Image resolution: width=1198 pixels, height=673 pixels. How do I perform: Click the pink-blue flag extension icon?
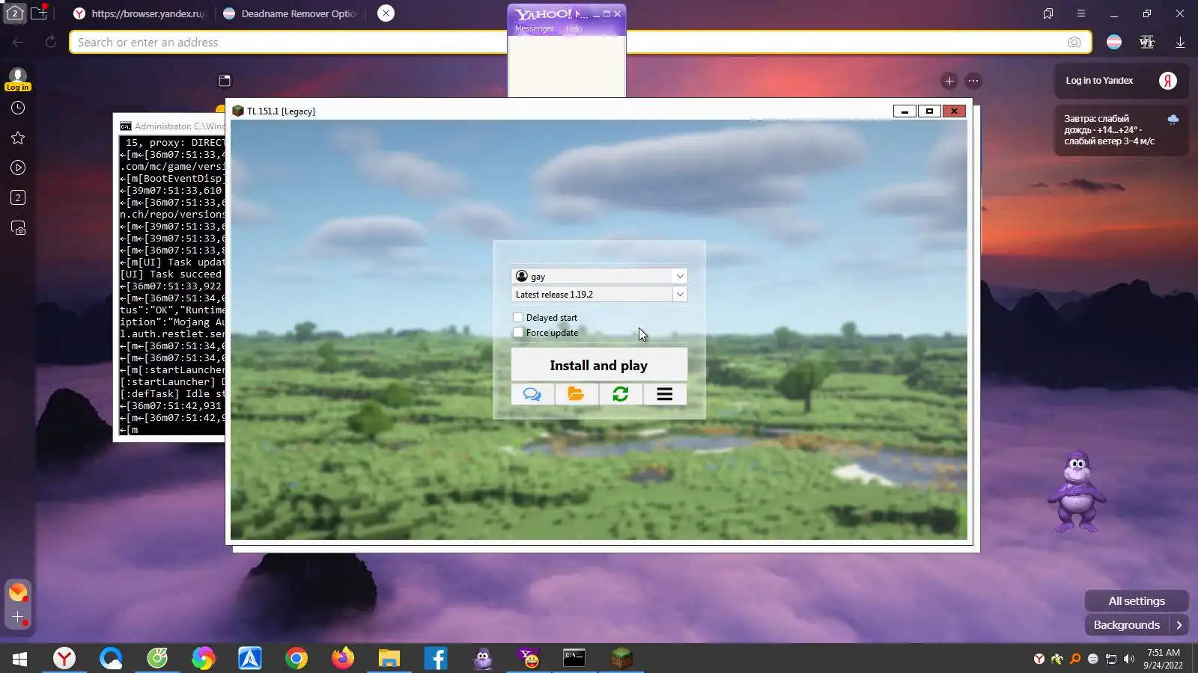(x=1114, y=43)
